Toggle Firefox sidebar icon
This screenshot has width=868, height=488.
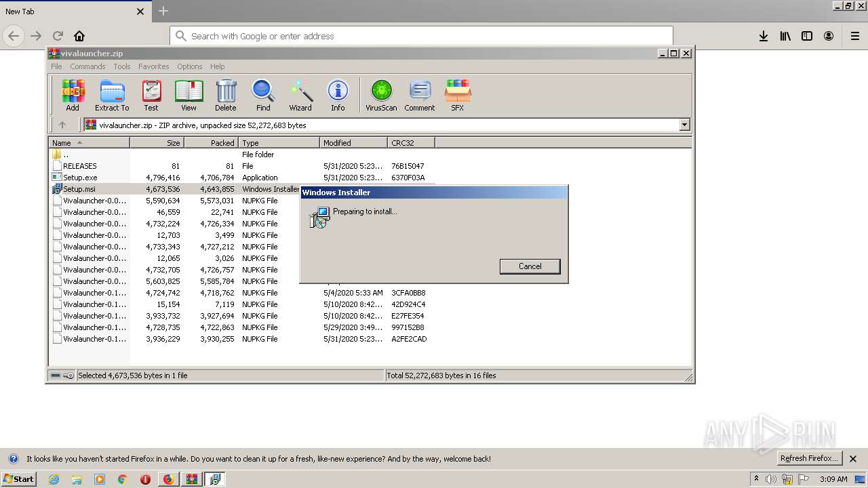(807, 36)
